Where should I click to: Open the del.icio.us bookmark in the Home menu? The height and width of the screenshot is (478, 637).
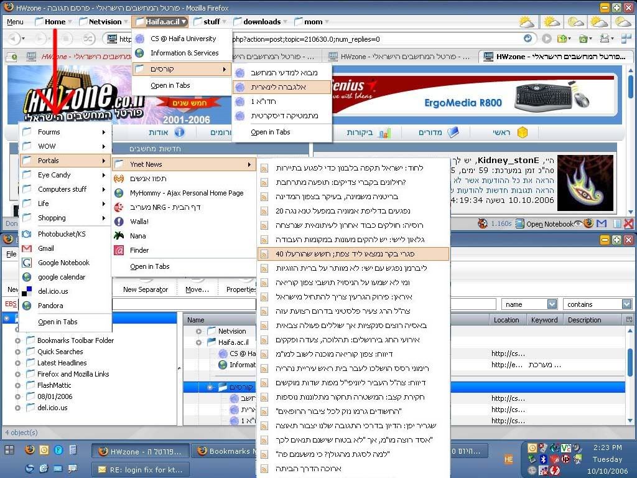point(65,291)
